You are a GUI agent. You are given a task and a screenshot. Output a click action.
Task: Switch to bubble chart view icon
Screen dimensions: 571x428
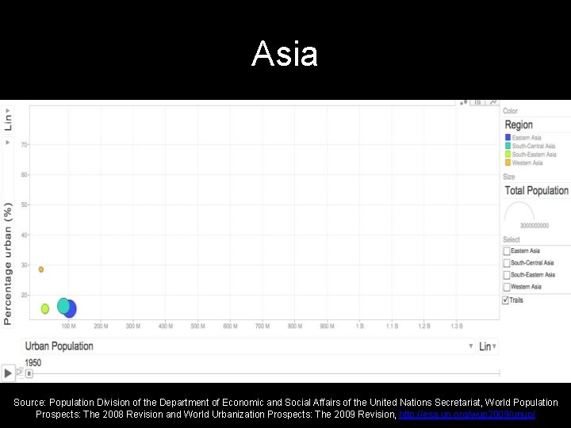pos(463,103)
